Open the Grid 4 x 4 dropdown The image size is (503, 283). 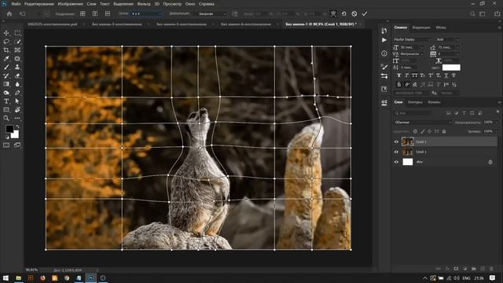click(x=146, y=14)
